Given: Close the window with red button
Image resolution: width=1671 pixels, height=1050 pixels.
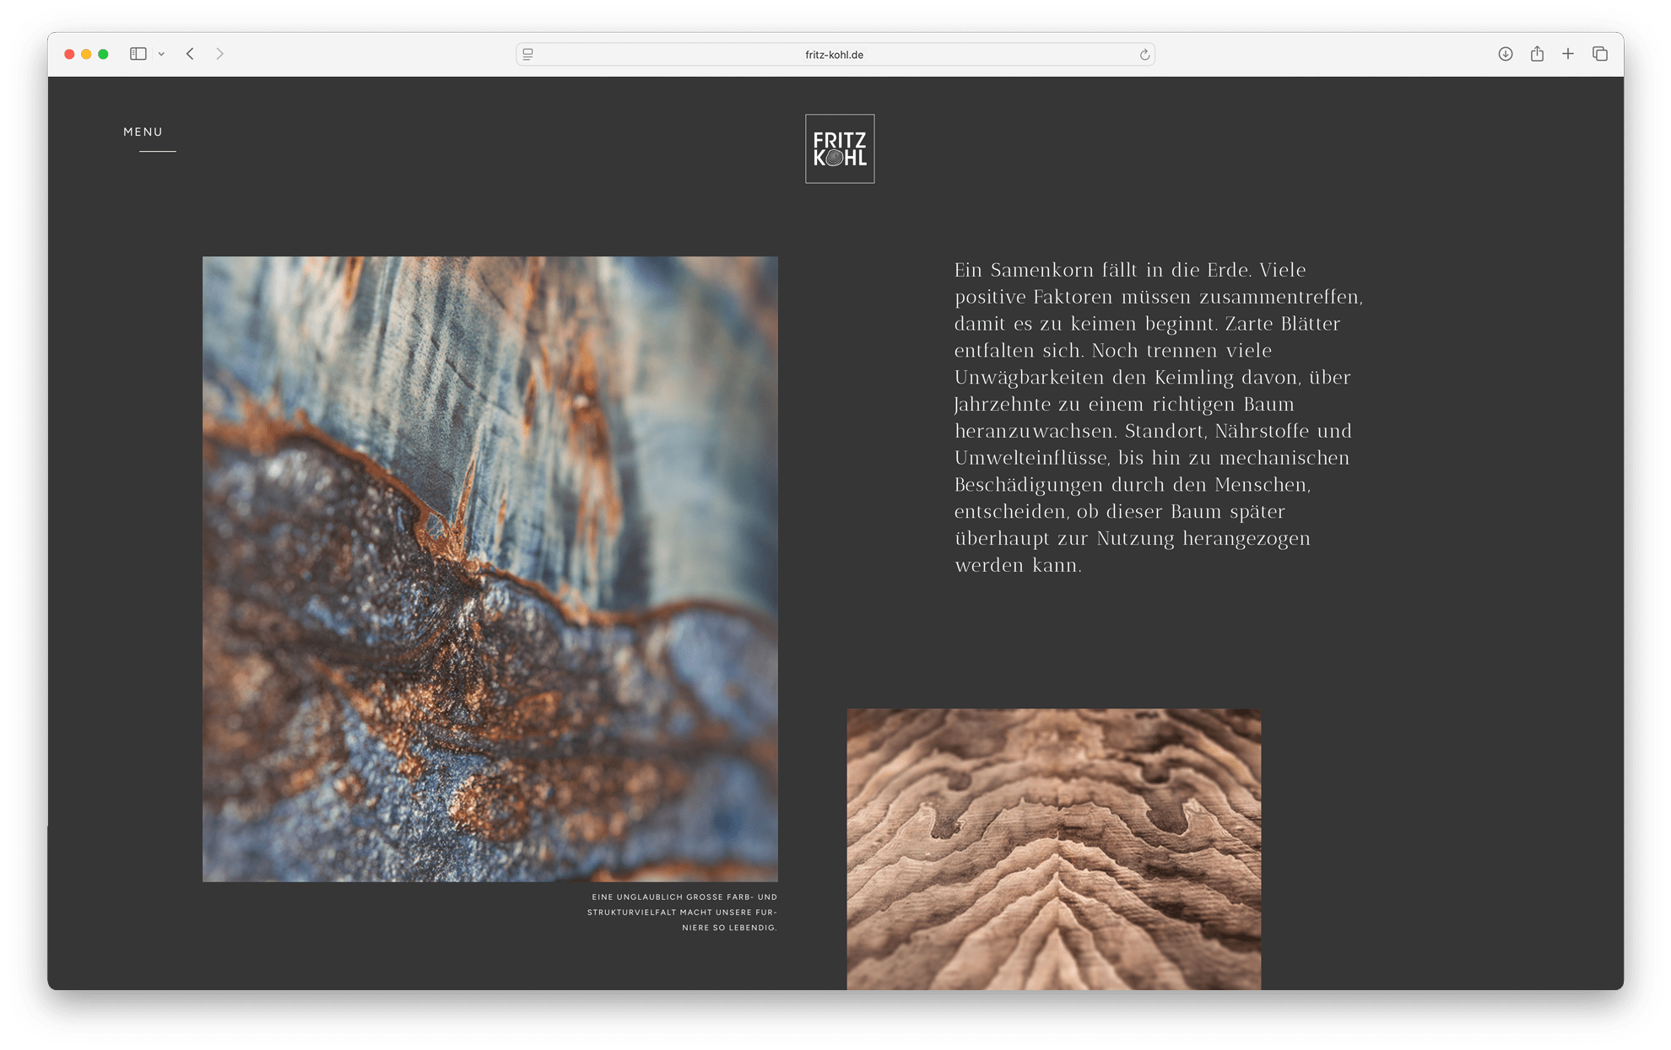Looking at the screenshot, I should pos(69,54).
